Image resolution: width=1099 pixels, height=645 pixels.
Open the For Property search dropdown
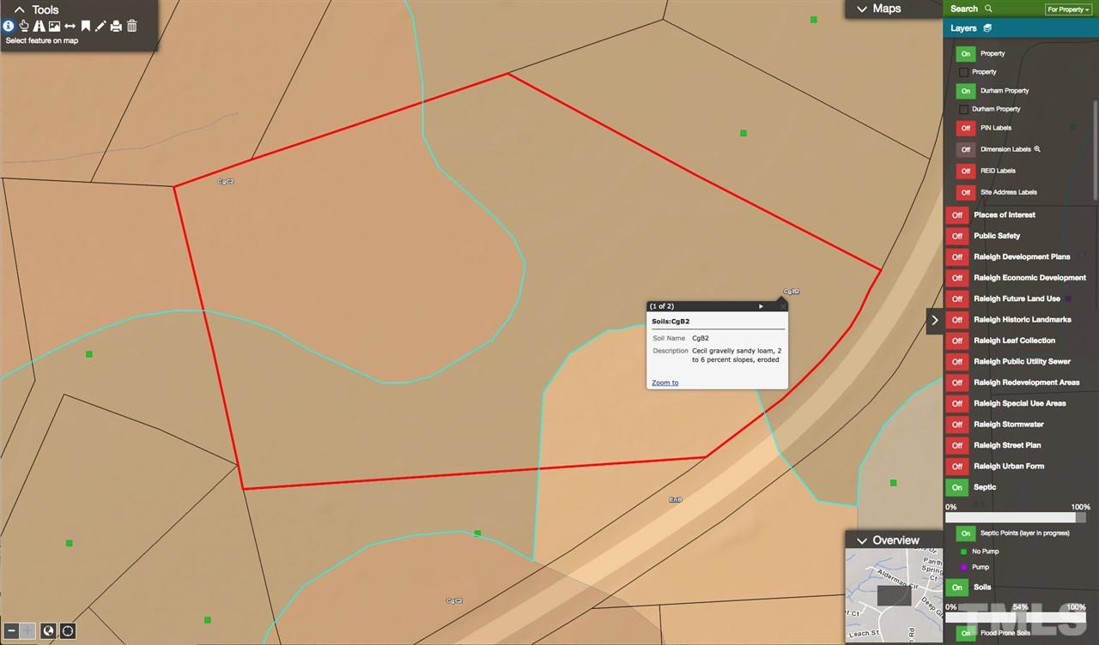click(x=1068, y=9)
